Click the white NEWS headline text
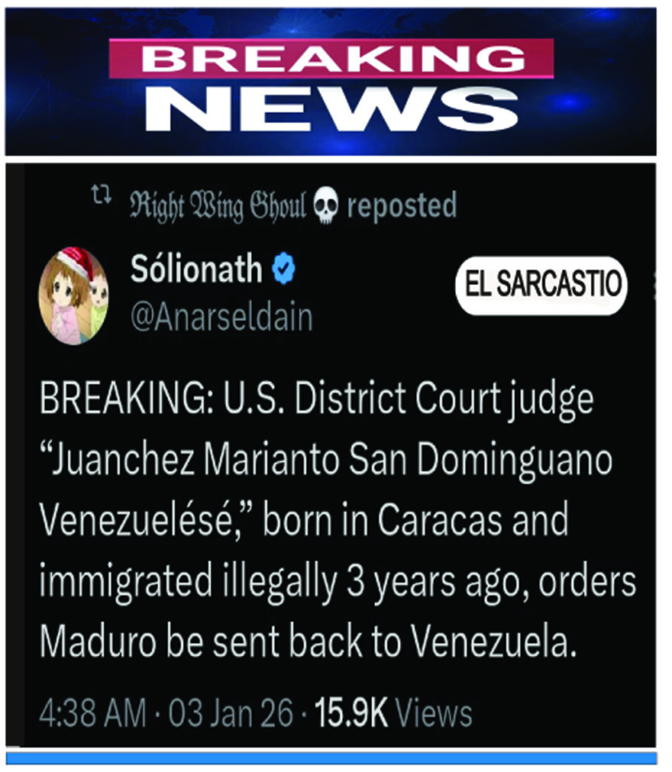The width and height of the screenshot is (672, 772). click(332, 109)
